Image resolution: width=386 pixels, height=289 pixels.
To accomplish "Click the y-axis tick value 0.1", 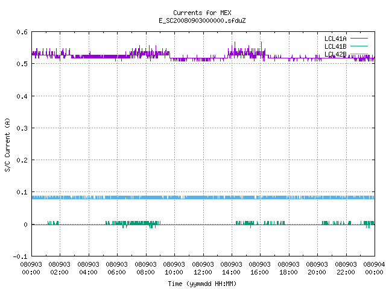I will [22, 192].
